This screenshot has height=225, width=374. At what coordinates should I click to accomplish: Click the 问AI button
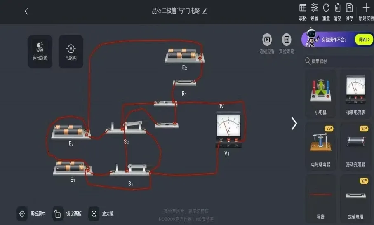tap(364, 40)
